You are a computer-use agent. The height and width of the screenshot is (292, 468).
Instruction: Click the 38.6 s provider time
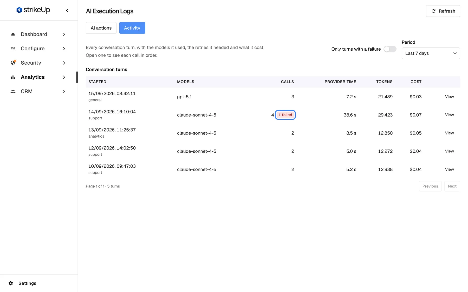click(350, 115)
